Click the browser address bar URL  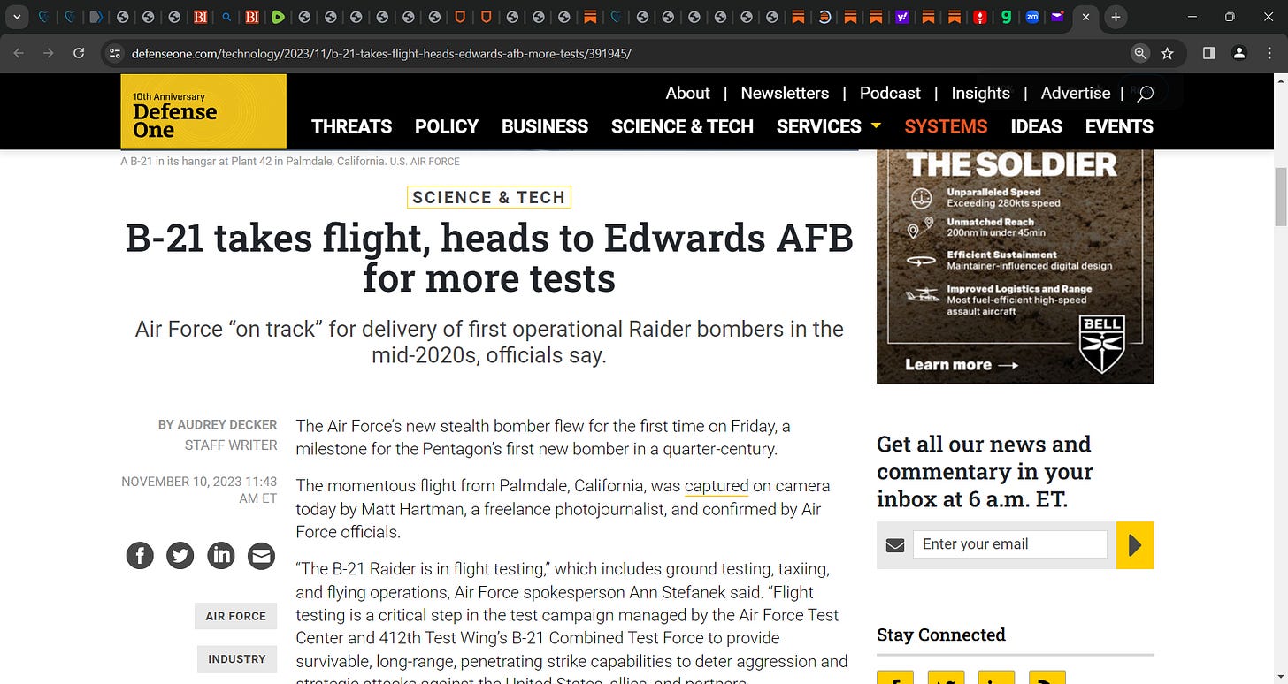380,53
